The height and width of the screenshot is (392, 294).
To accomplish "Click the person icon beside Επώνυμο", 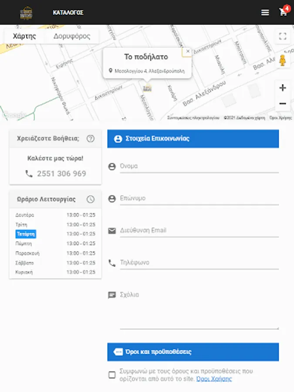I will pyautogui.click(x=112, y=199).
